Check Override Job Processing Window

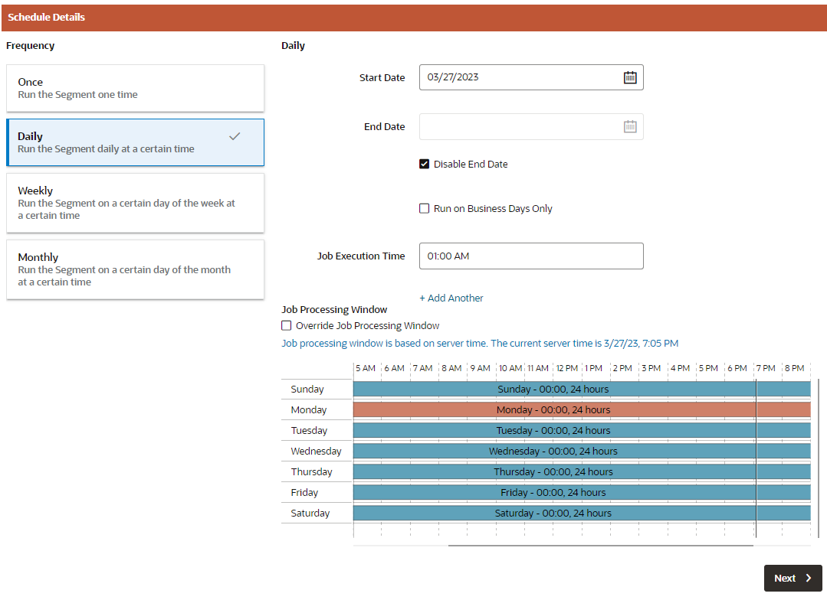pos(287,325)
